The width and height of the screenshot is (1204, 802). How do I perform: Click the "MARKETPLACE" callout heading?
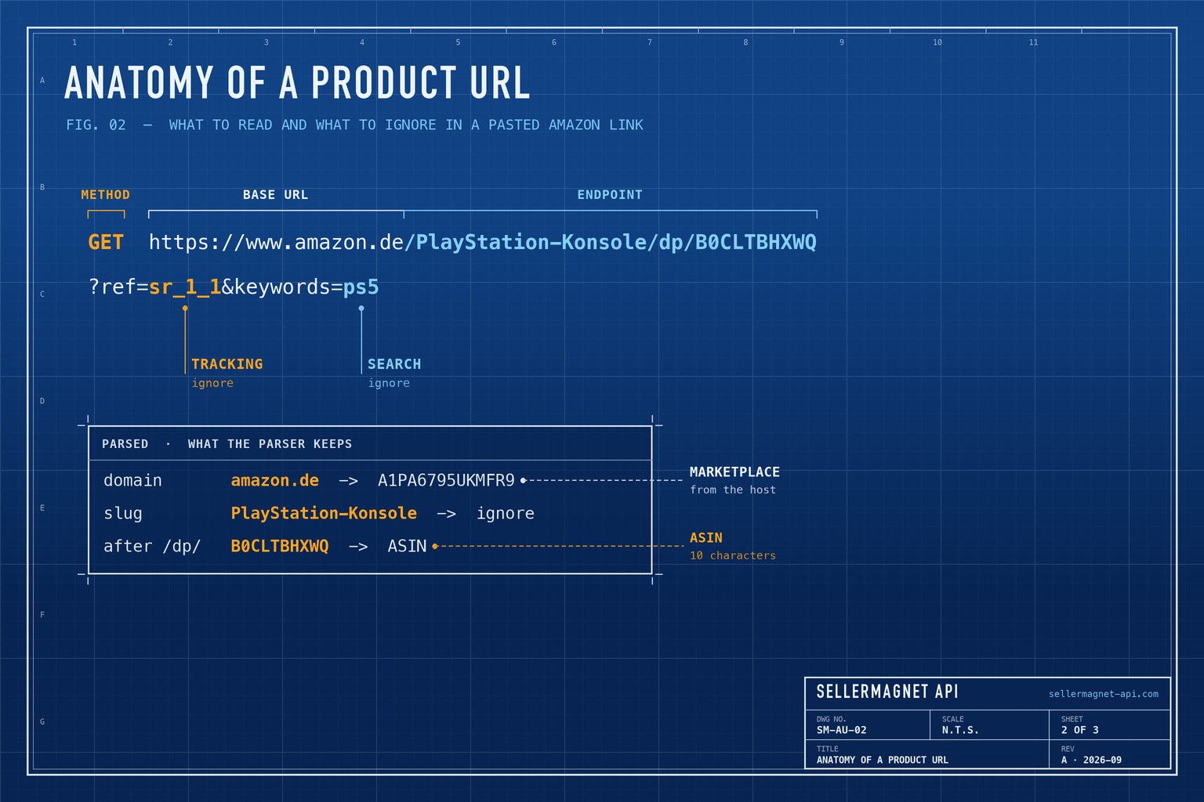734,472
